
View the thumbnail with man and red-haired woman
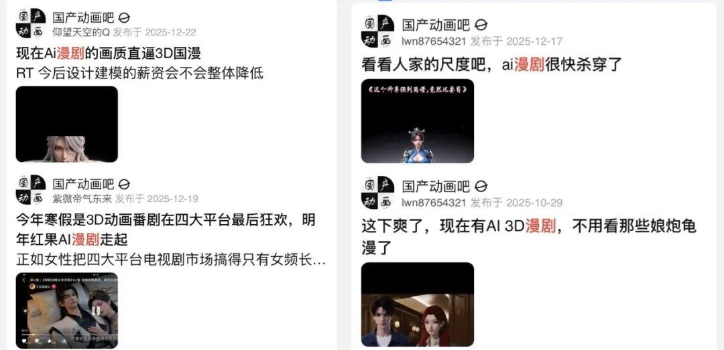tap(418, 304)
